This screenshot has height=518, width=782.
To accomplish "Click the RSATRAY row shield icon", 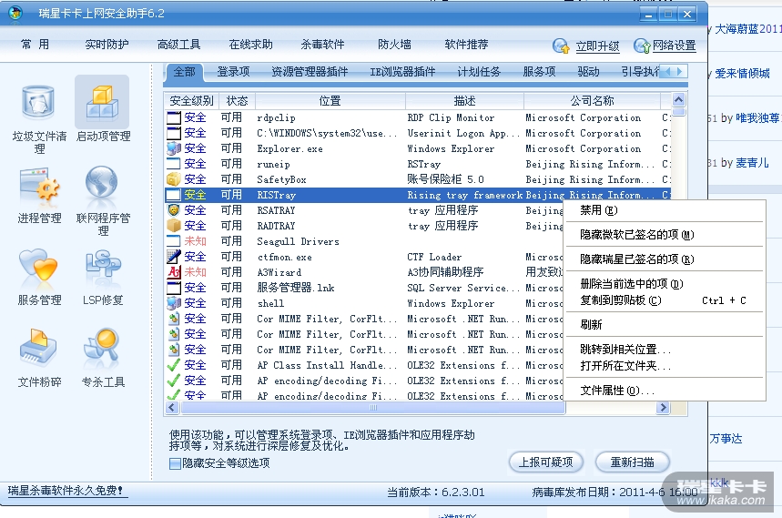I will (174, 210).
